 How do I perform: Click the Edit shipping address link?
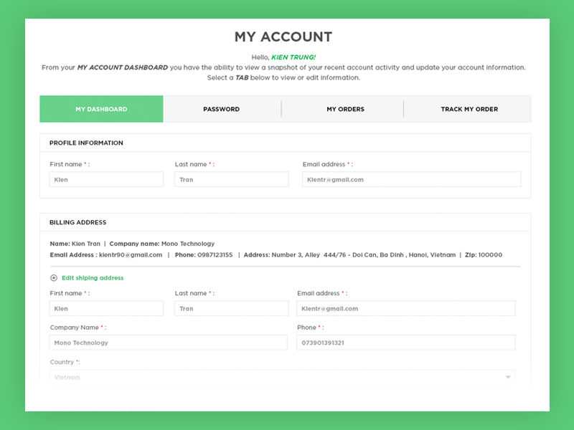pyautogui.click(x=90, y=278)
